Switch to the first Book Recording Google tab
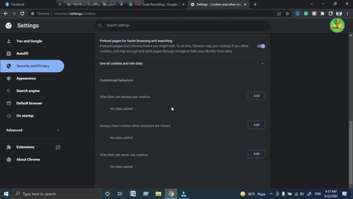This screenshot has height=199, width=353. point(94,4)
